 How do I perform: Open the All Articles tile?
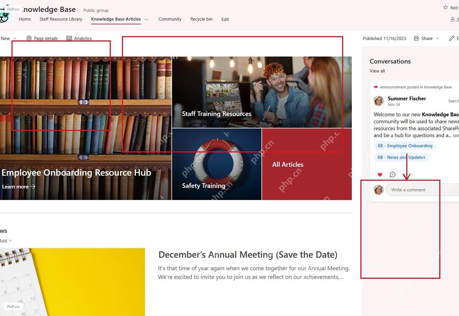pos(307,164)
